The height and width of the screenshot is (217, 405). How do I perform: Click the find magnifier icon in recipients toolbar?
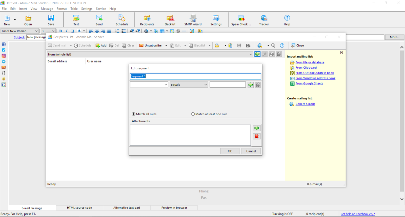pyautogui.click(x=273, y=45)
